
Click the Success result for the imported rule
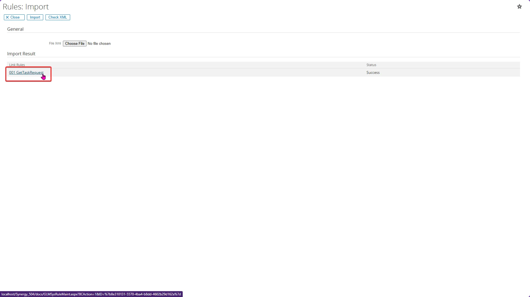point(373,72)
